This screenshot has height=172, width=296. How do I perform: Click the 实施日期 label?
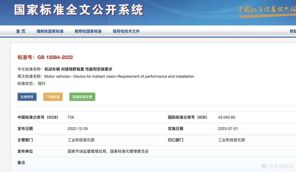click(176, 129)
